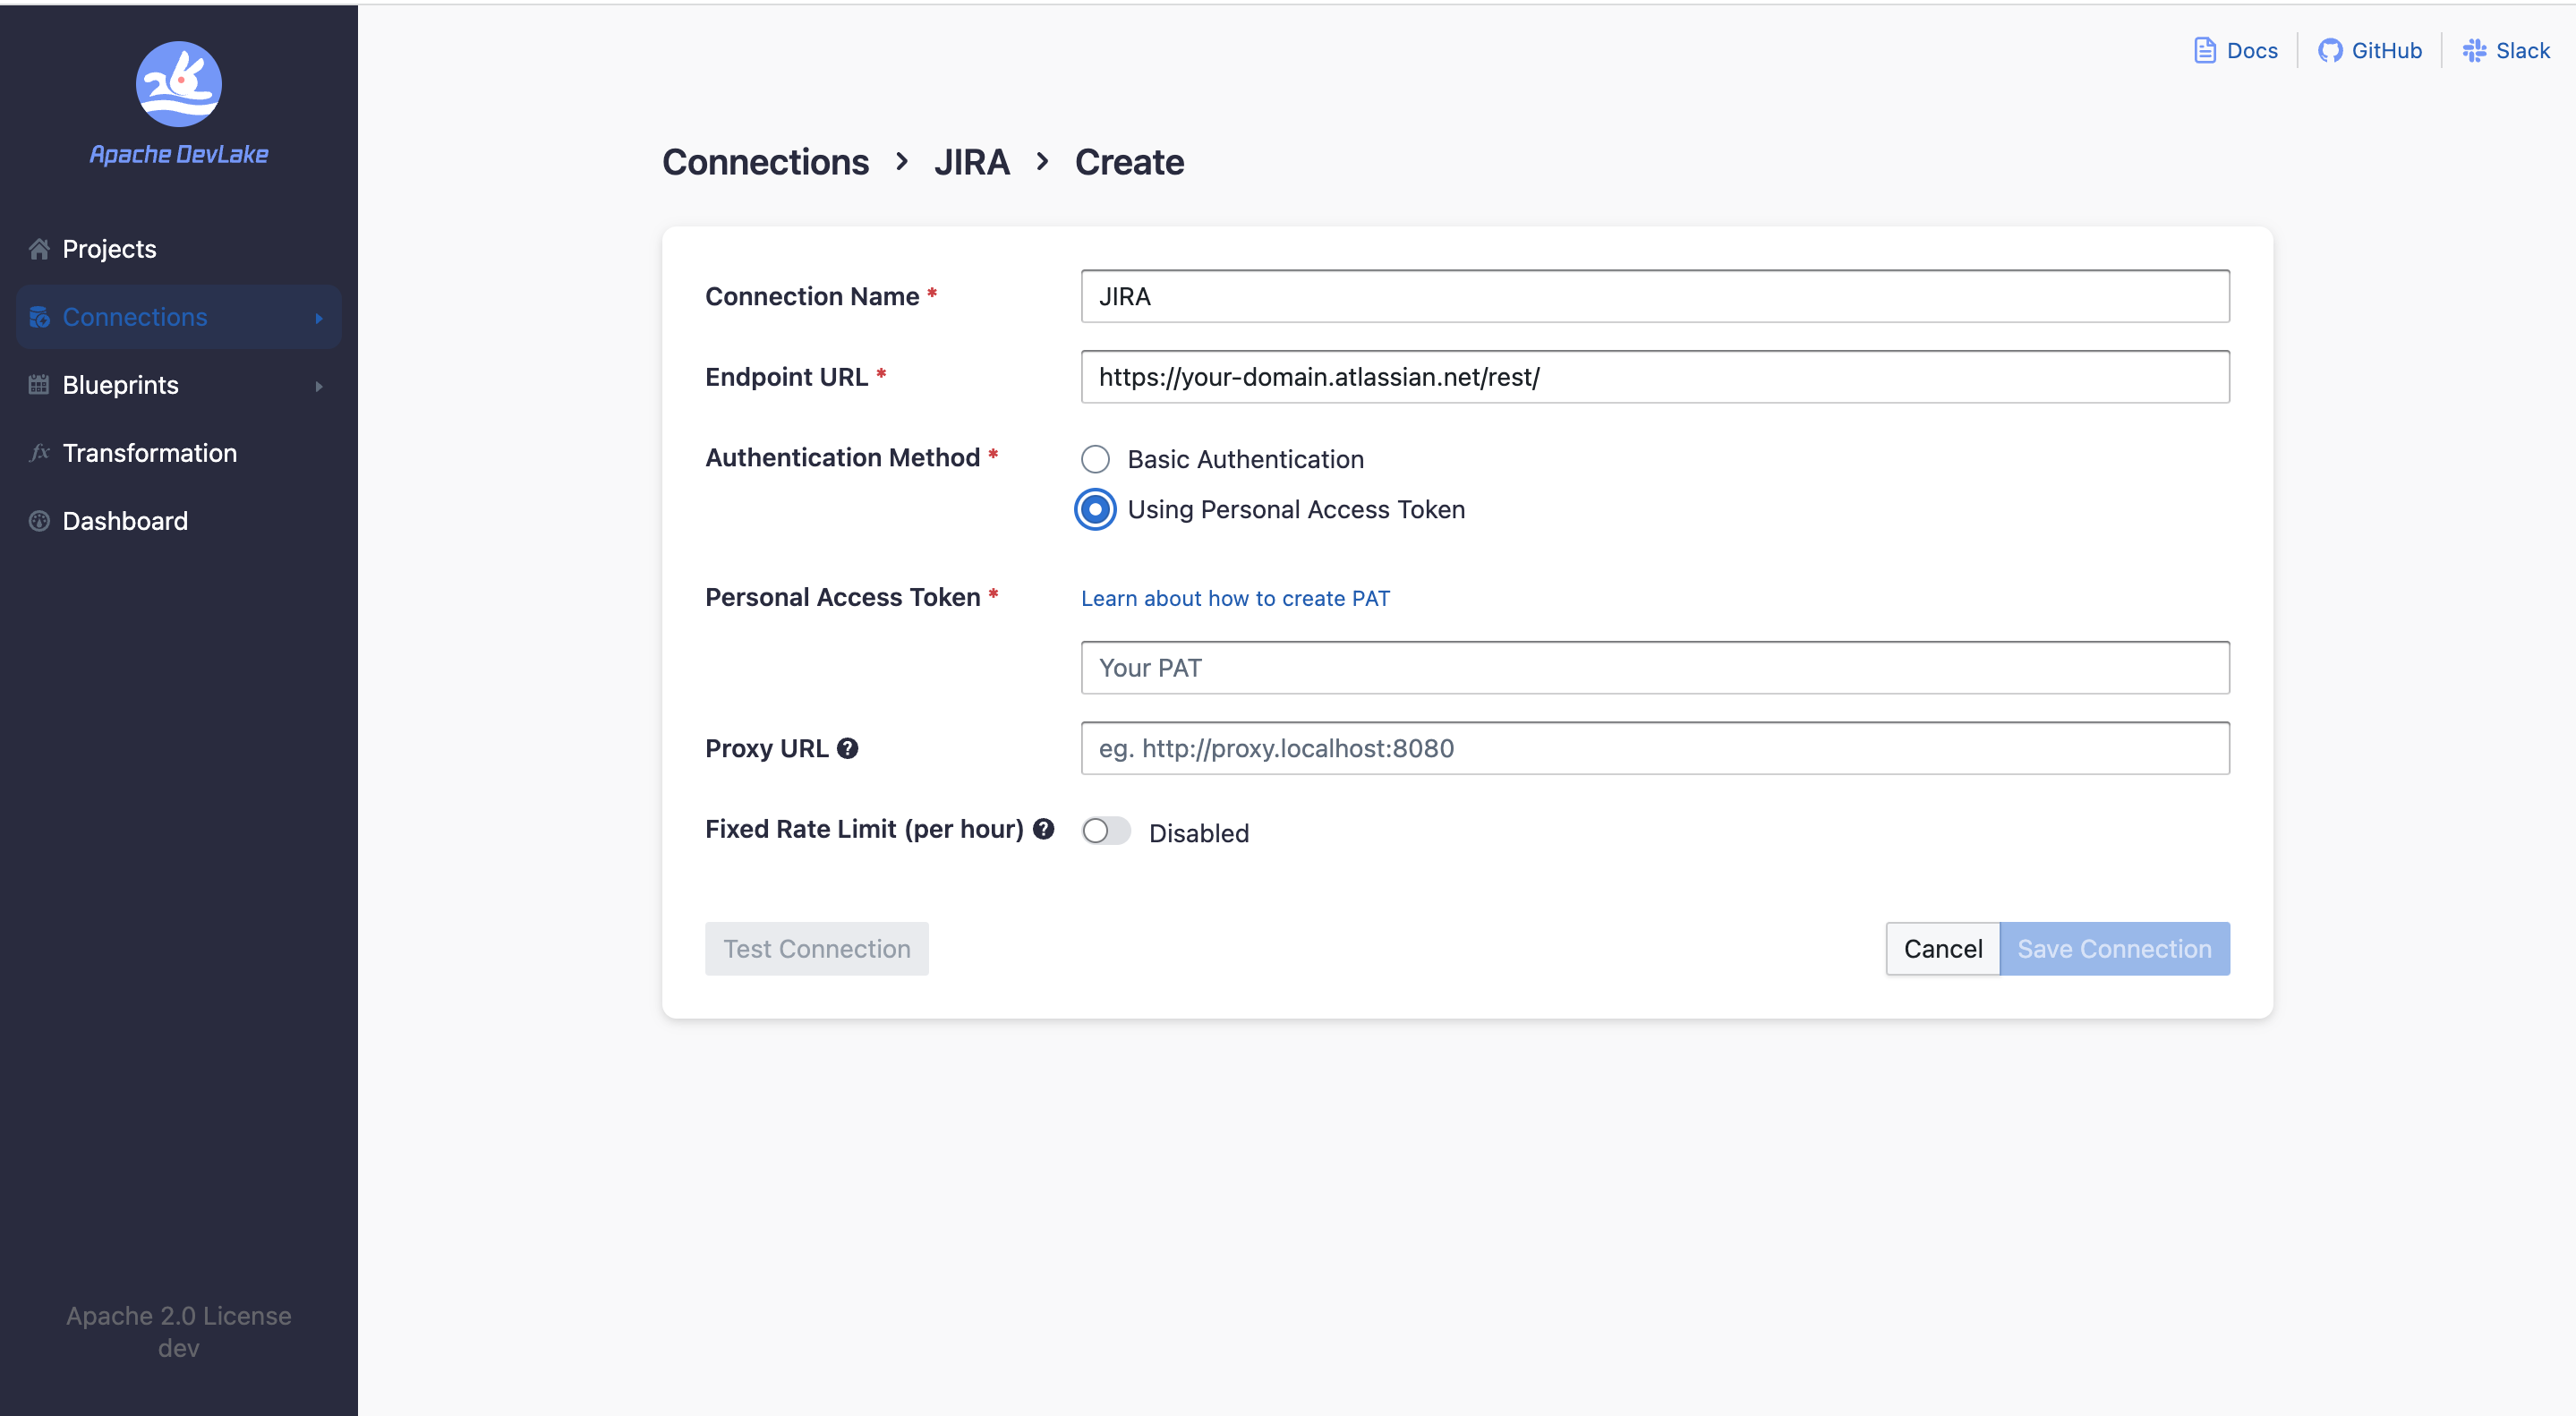Focus the Your PAT input field
The image size is (2576, 1416).
coord(1654,668)
